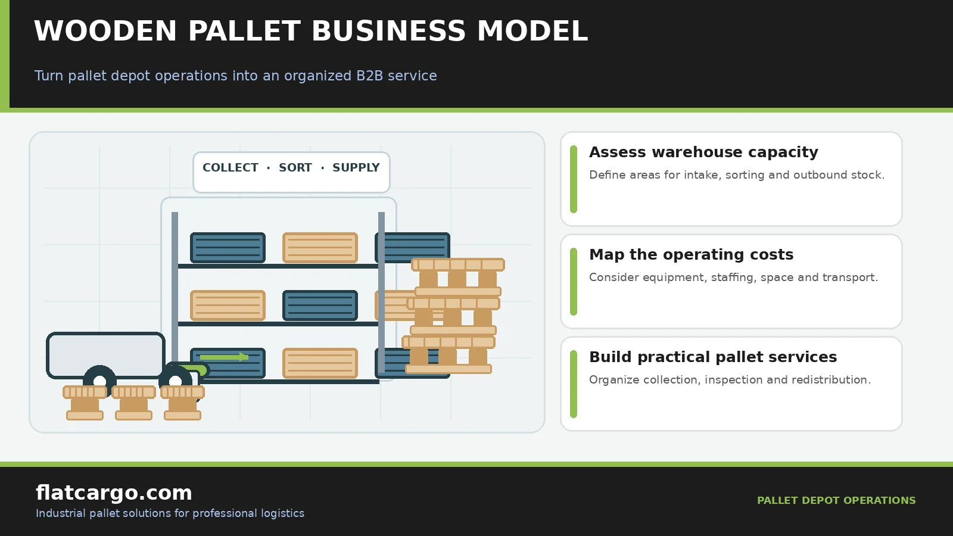Click the subtitle about organized B2B service
Image resolution: width=953 pixels, height=536 pixels.
(236, 76)
